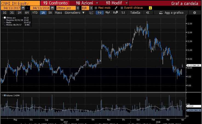202x124 pixels.
Task: Open the Azioni menu dropdown
Action: click(x=97, y=3)
